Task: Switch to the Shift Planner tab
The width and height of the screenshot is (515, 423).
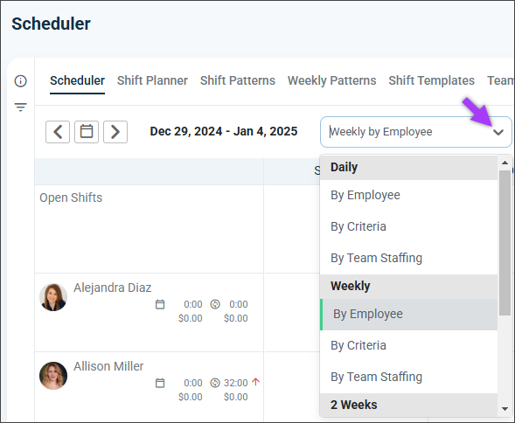Action: 152,80
